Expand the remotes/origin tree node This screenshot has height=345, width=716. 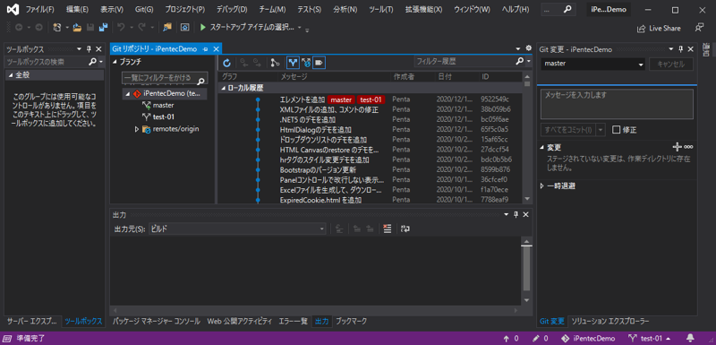pos(137,129)
